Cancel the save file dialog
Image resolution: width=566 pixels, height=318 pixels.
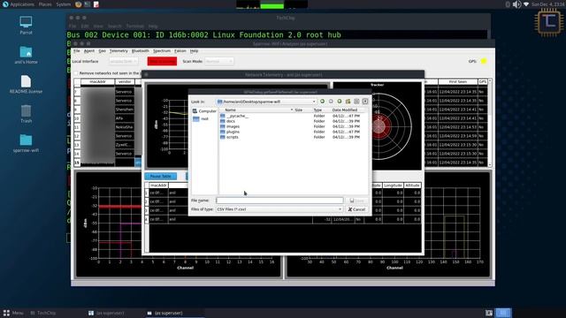coord(356,209)
